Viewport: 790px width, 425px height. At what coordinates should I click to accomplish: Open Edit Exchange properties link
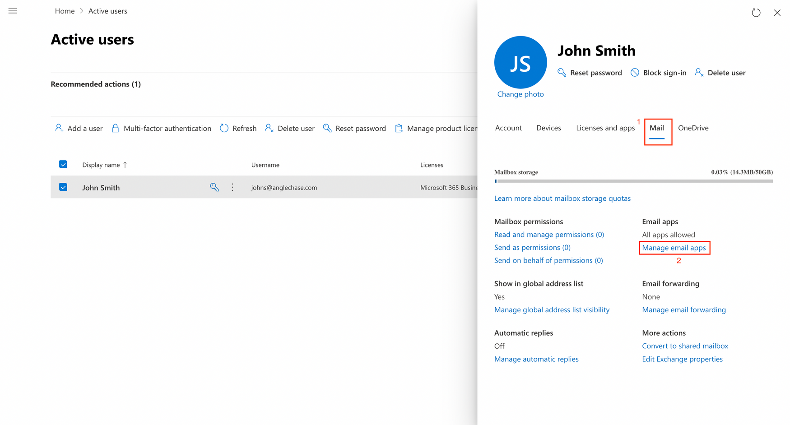(683, 359)
